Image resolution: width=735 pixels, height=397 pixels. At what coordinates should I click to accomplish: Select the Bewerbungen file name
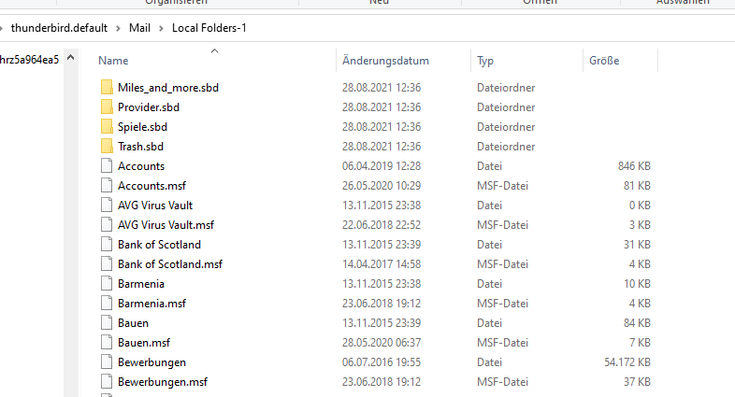(x=151, y=362)
